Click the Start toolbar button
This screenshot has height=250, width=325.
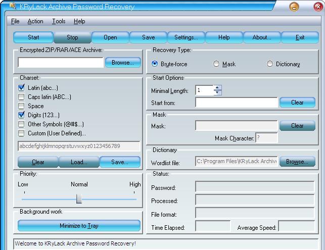pyautogui.click(x=33, y=37)
